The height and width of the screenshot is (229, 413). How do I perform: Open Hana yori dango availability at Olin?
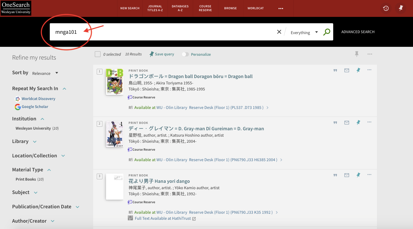click(204, 212)
